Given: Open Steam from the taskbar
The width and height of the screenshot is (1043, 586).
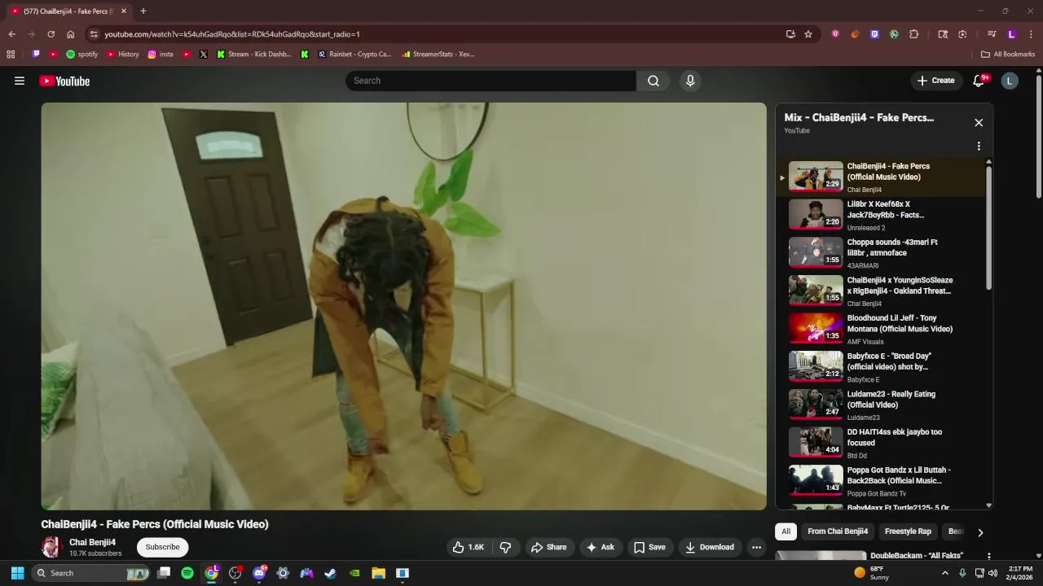Looking at the screenshot, I should (x=330, y=573).
